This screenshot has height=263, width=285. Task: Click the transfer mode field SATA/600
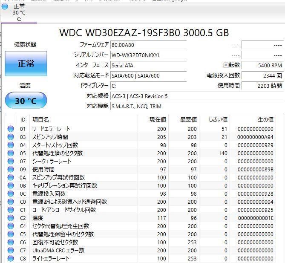[x=148, y=75]
